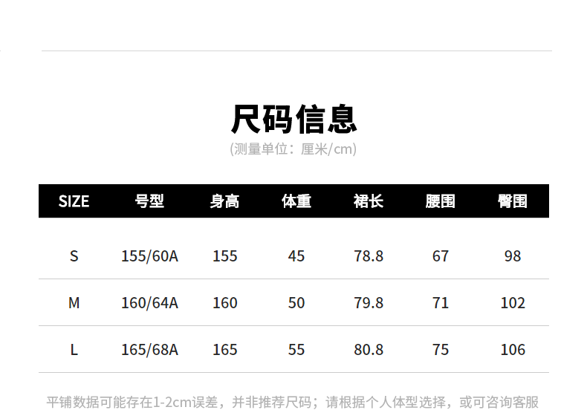
Task: Click the 45 weight value
Action: click(x=296, y=256)
